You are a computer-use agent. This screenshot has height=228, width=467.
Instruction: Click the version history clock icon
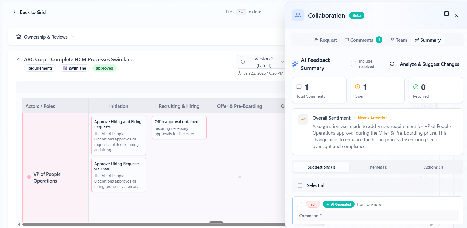pyautogui.click(x=243, y=62)
